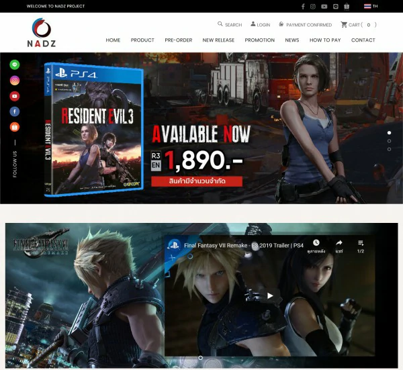Click the red YouTube icon in Follow Us sidebar
Screen dimensions: 403x370
pos(15,96)
